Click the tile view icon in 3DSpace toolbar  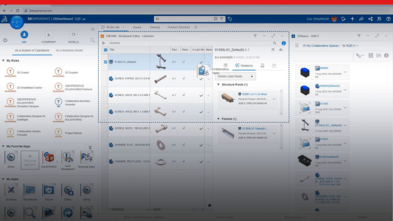371,55
